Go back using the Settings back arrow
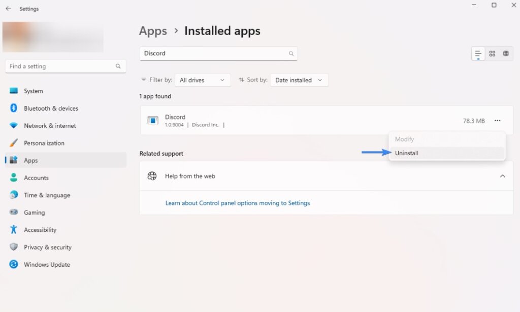The width and height of the screenshot is (520, 312). click(x=8, y=9)
